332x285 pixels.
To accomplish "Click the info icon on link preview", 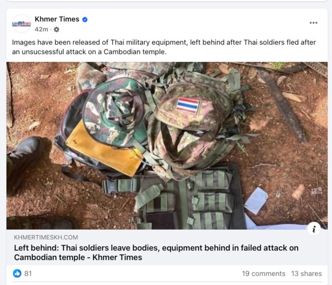I will tap(314, 229).
